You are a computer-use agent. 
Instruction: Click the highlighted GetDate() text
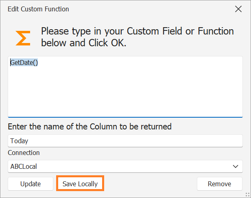point(24,62)
